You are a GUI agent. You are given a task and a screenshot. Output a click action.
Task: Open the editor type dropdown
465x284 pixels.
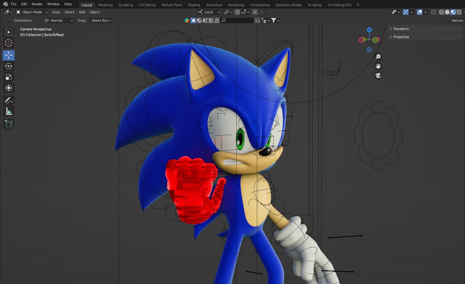8,12
